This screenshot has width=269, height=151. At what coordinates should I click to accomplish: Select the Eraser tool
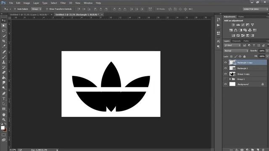(x=4, y=73)
